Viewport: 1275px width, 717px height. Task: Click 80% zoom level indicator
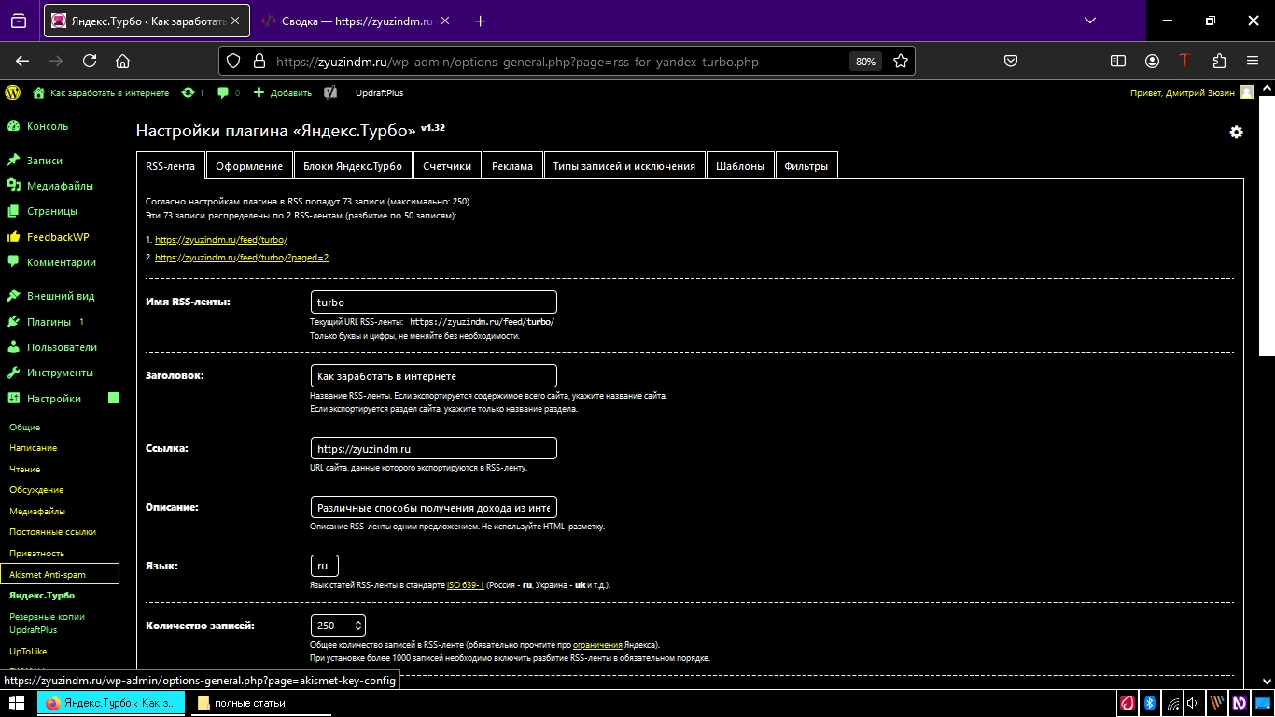click(x=865, y=62)
